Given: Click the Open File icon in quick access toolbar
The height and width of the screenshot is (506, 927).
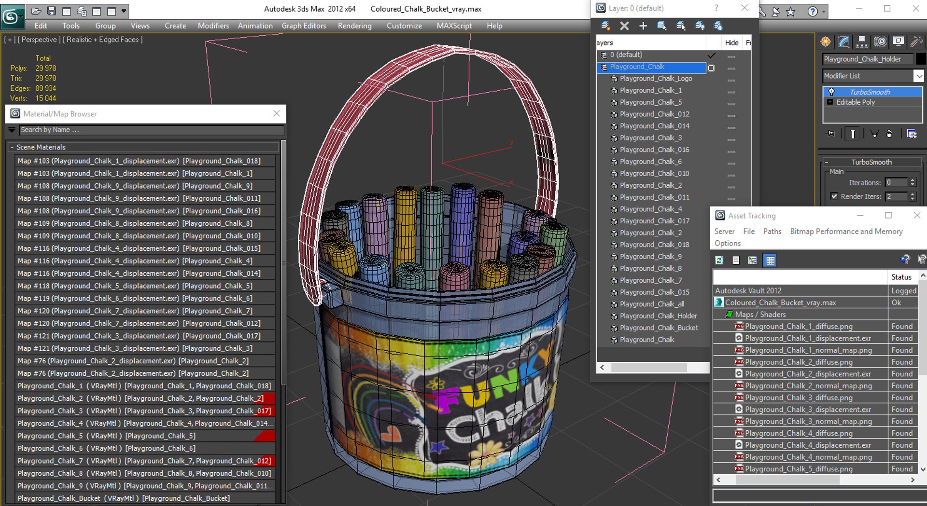Looking at the screenshot, I should [36, 11].
